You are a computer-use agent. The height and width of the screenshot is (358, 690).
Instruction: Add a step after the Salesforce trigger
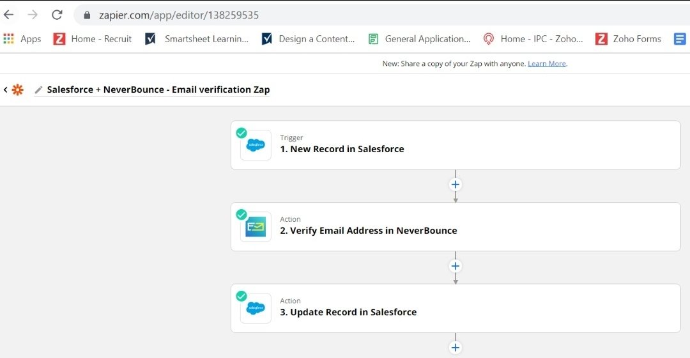tap(456, 185)
